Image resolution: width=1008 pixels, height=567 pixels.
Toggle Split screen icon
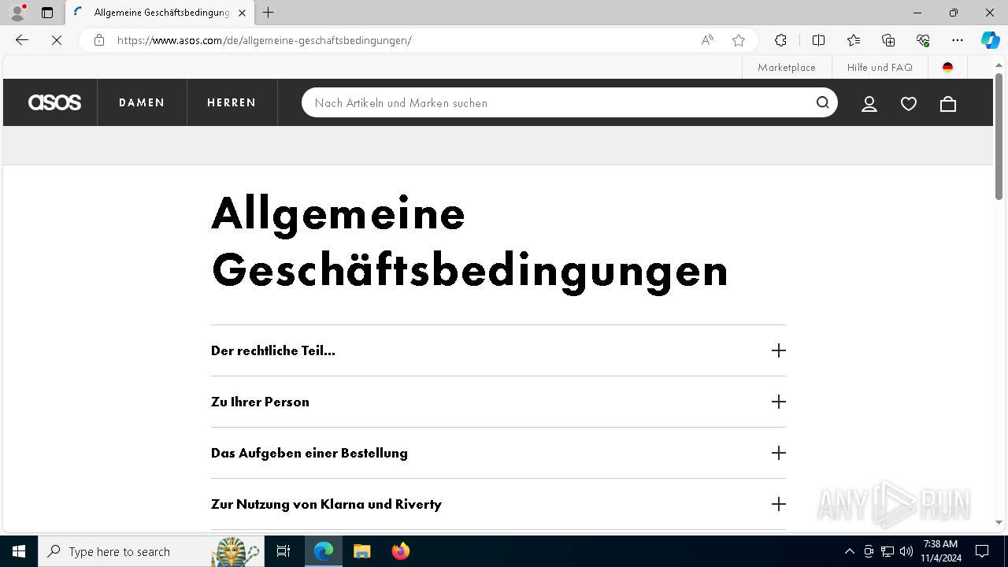tap(818, 40)
